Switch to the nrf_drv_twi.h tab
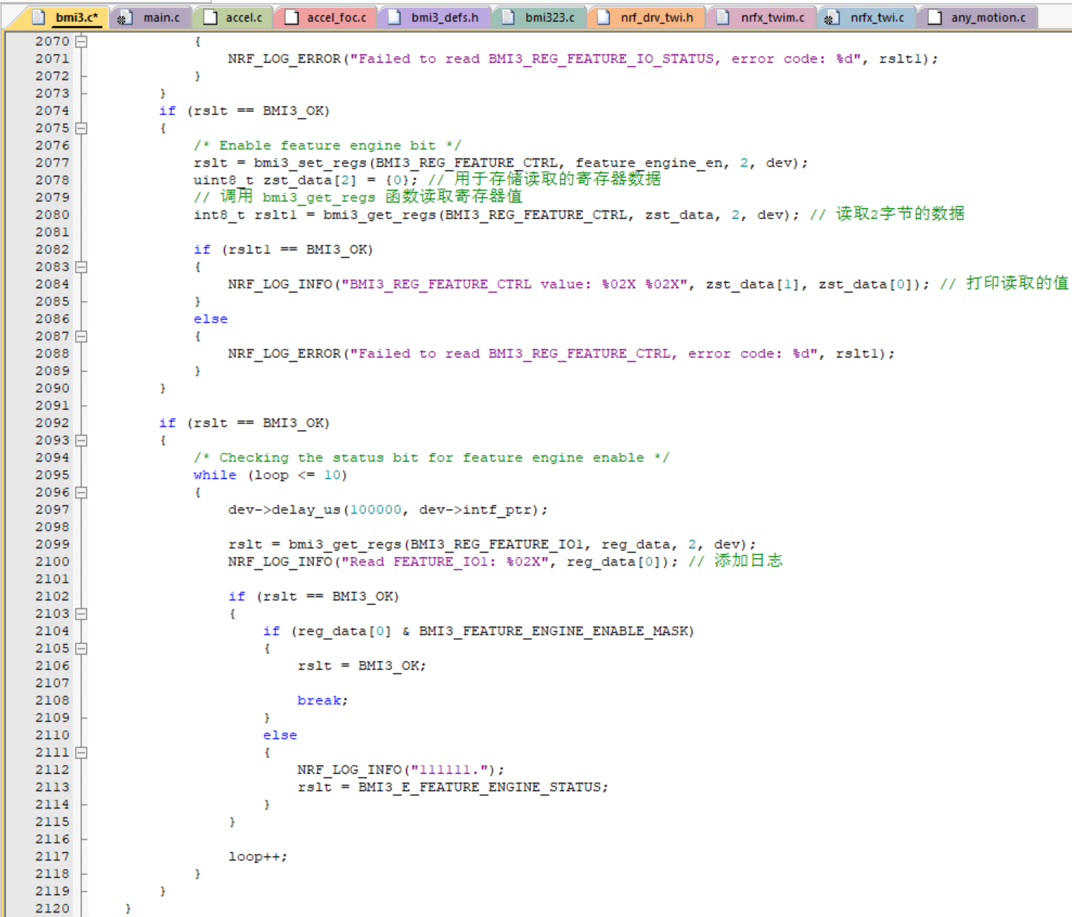Viewport: 1072px width, 917px height. point(656,17)
